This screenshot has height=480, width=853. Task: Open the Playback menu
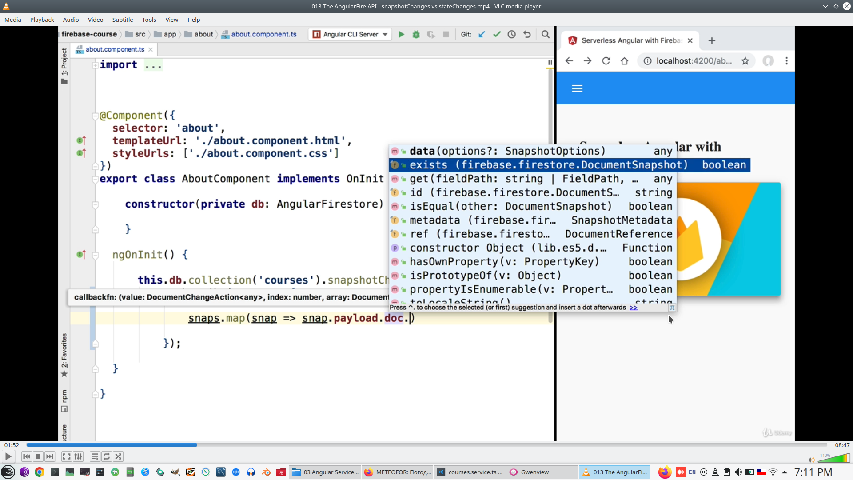[x=42, y=20]
